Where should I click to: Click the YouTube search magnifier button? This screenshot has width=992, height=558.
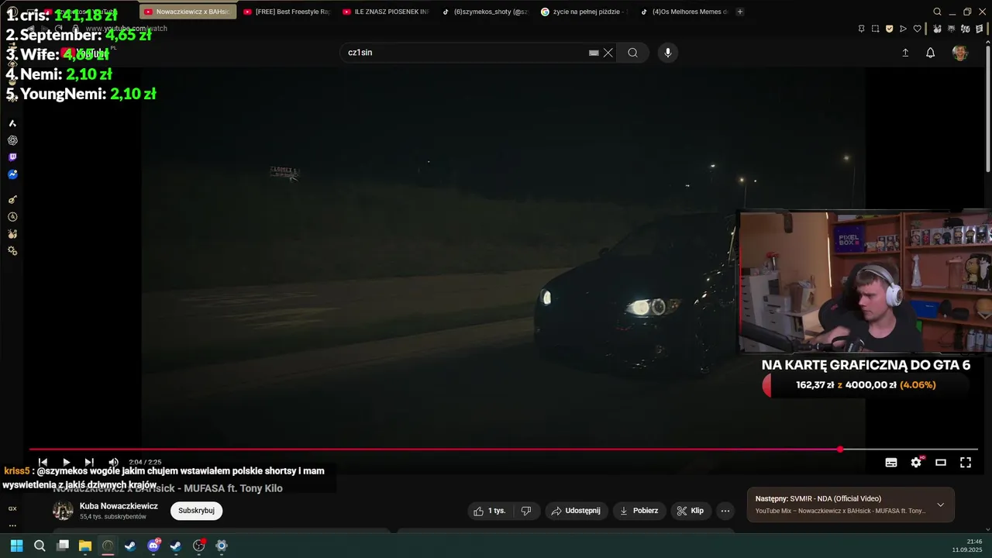coord(632,53)
